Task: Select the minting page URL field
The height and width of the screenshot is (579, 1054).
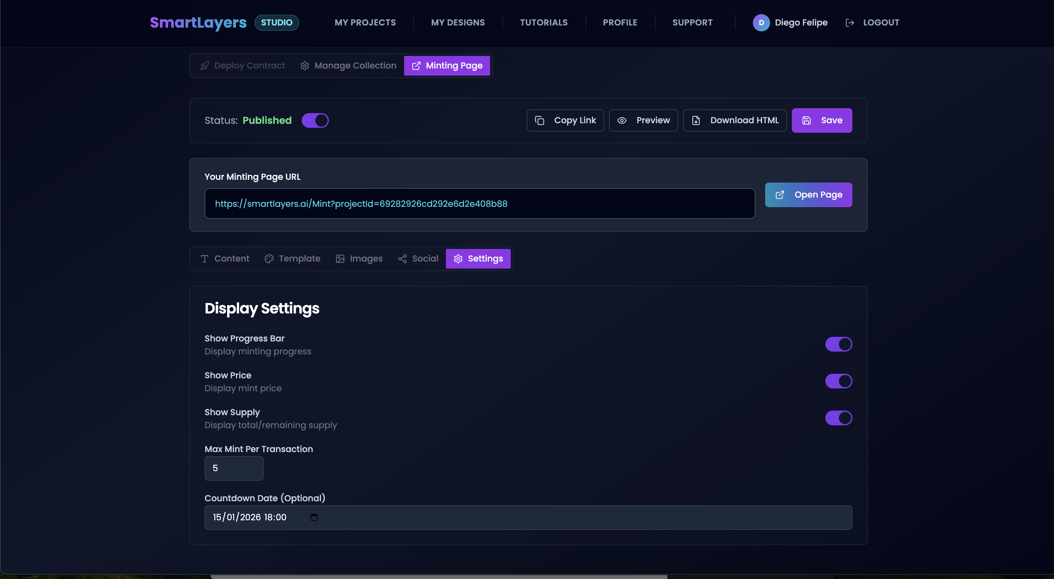Action: coord(479,203)
